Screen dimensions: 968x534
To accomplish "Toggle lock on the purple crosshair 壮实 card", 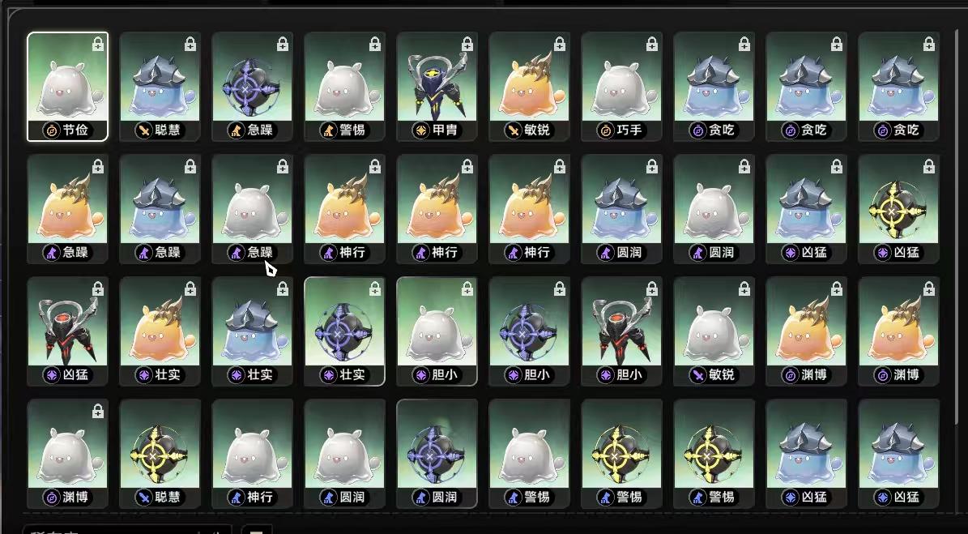I will (x=375, y=289).
